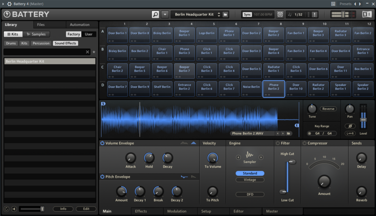Go to next preset arrow in title bar
The height and width of the screenshot is (216, 376).
click(x=360, y=4)
